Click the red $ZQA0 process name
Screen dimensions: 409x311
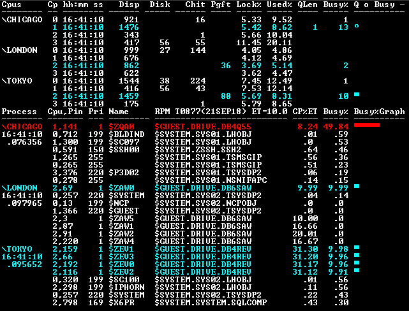click(122, 127)
